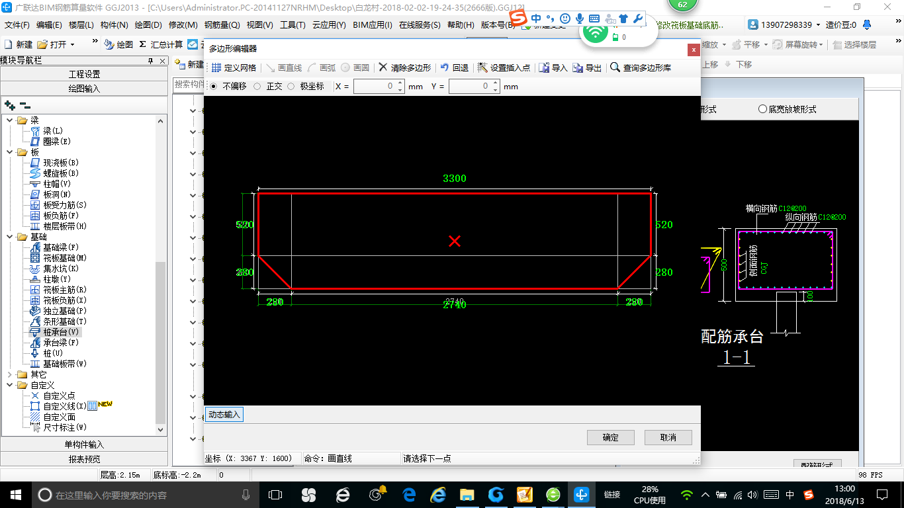Screen dimensions: 904x508
Task: Decrease the Y value spinner down arrow
Action: 496,90
